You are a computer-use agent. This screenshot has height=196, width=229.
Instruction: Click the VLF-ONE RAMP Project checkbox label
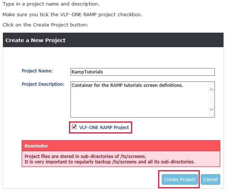click(x=104, y=128)
